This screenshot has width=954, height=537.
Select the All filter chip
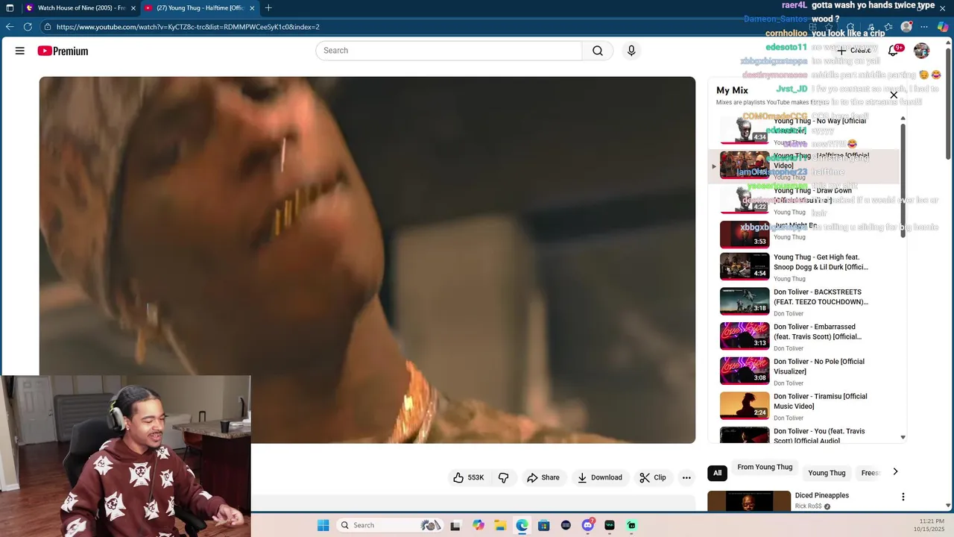(717, 473)
